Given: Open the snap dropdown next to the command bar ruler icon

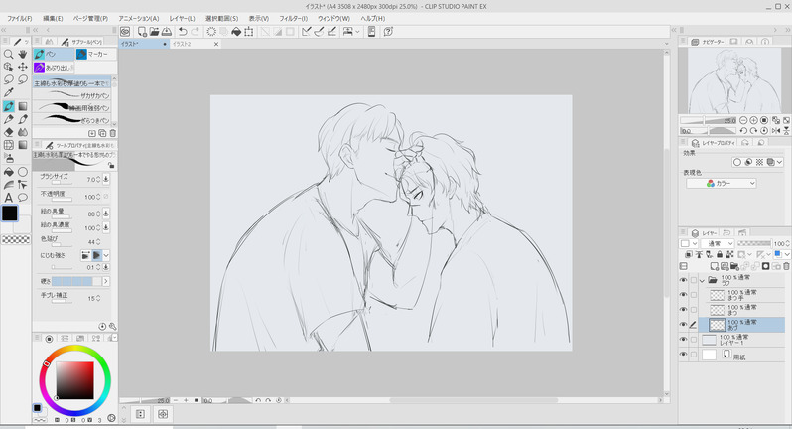Looking at the screenshot, I should (x=357, y=32).
